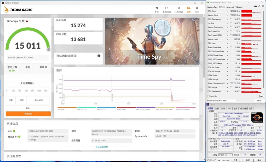
Task: Click the green GPU validation check icon
Action: pos(14,131)
